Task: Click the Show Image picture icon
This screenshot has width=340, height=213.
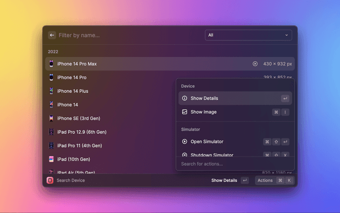Action: pos(184,112)
